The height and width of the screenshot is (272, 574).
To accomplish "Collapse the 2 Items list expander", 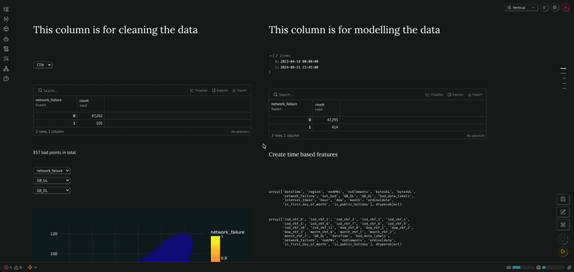I will 270,55.
